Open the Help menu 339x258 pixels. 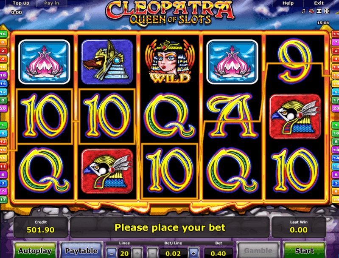pyautogui.click(x=288, y=3)
